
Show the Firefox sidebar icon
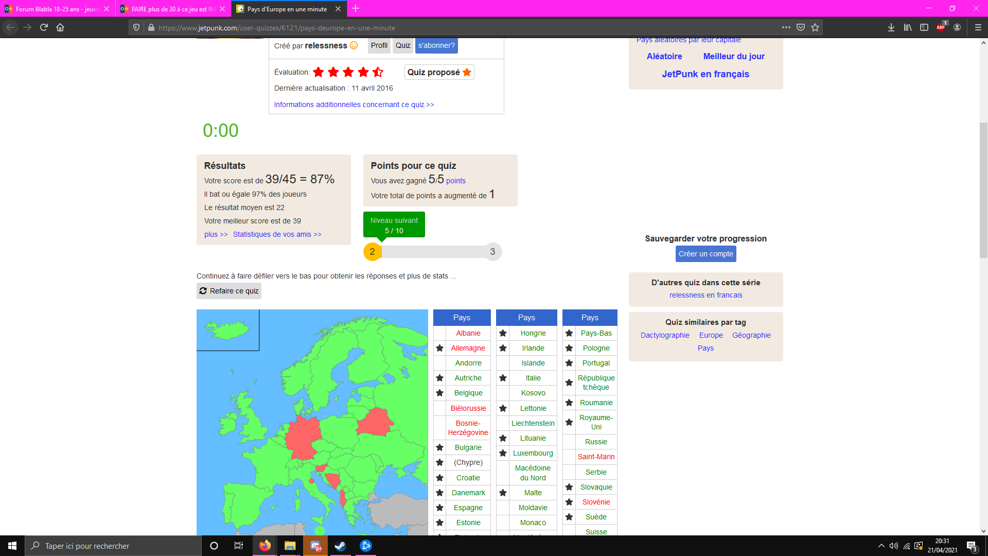pos(924,28)
